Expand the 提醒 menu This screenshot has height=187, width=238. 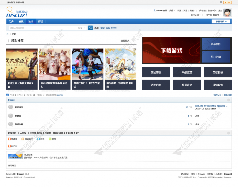192,11
